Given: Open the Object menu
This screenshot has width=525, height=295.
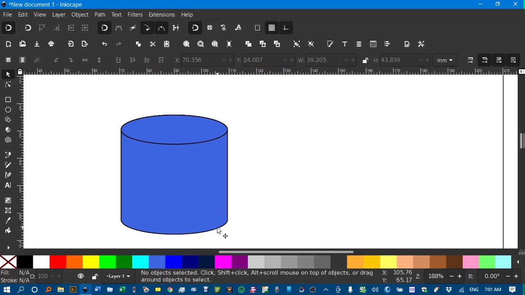Looking at the screenshot, I should point(80,15).
